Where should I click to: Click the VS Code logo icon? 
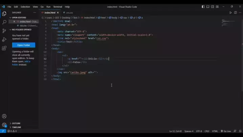coord(3,7)
